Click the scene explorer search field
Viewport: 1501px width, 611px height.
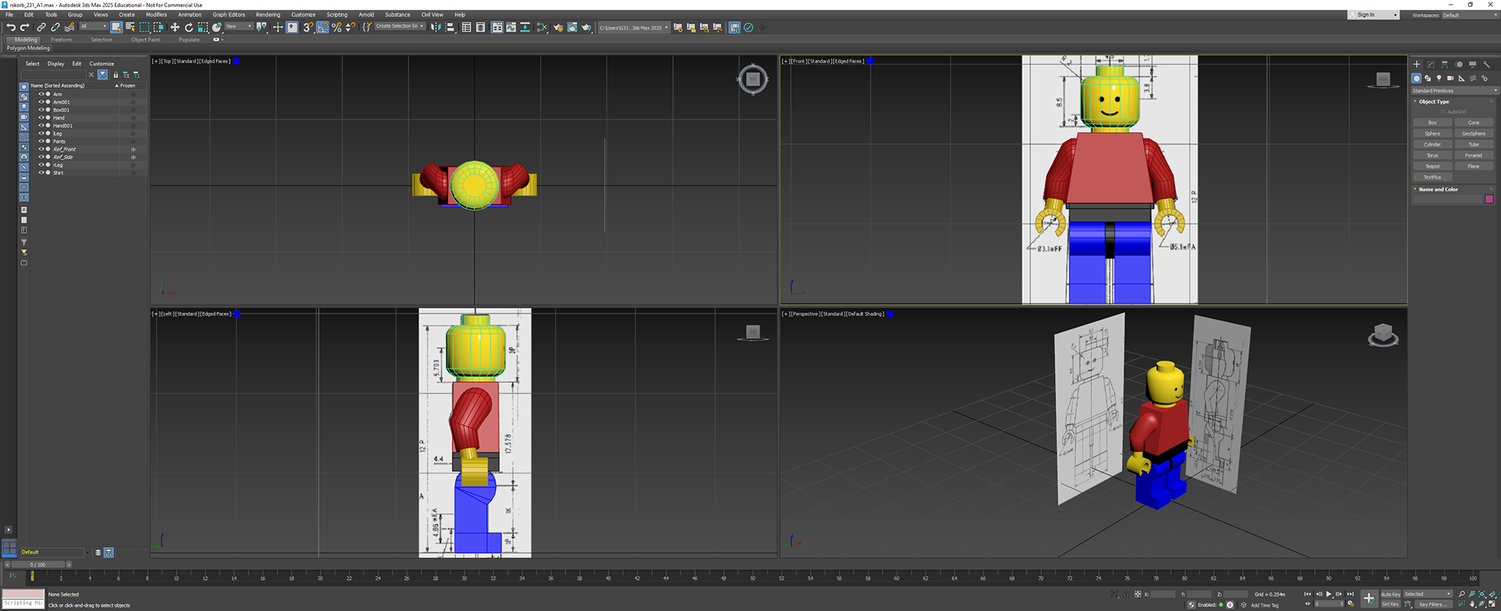52,74
